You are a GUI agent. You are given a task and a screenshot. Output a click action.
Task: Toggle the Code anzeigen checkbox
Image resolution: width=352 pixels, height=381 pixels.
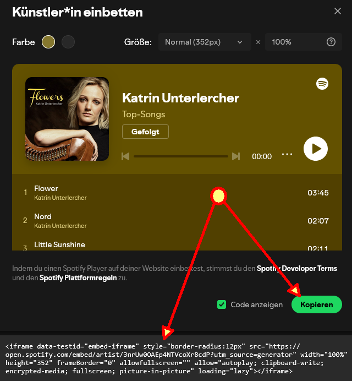click(222, 304)
